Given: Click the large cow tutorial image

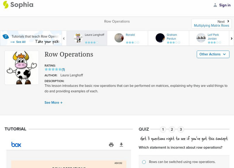Looking at the screenshot, I should 22,68.
